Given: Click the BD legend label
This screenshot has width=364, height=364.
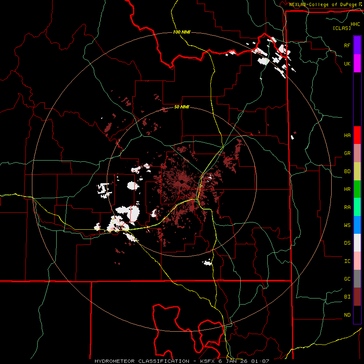Looking at the screenshot, I should 347,171.
